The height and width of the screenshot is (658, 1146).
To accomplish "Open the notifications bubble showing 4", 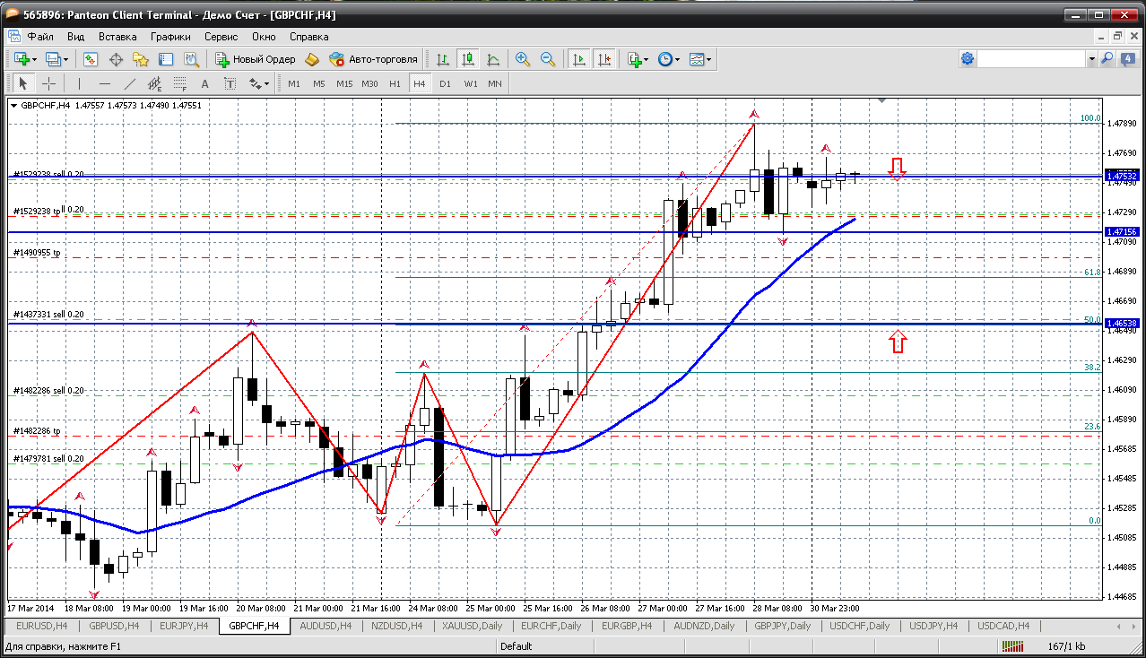I will tap(1127, 58).
